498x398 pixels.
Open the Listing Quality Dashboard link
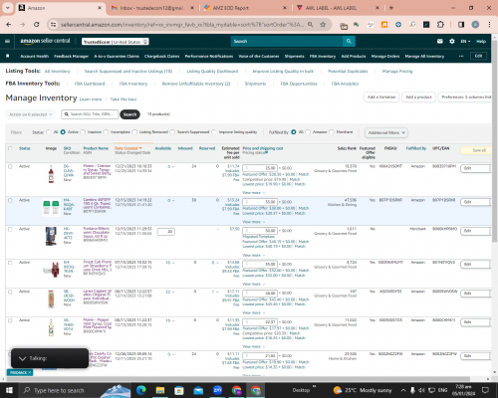point(212,71)
